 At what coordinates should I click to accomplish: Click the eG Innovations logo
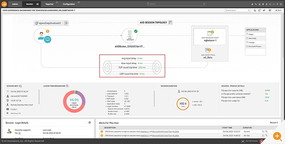(x=4, y=4)
